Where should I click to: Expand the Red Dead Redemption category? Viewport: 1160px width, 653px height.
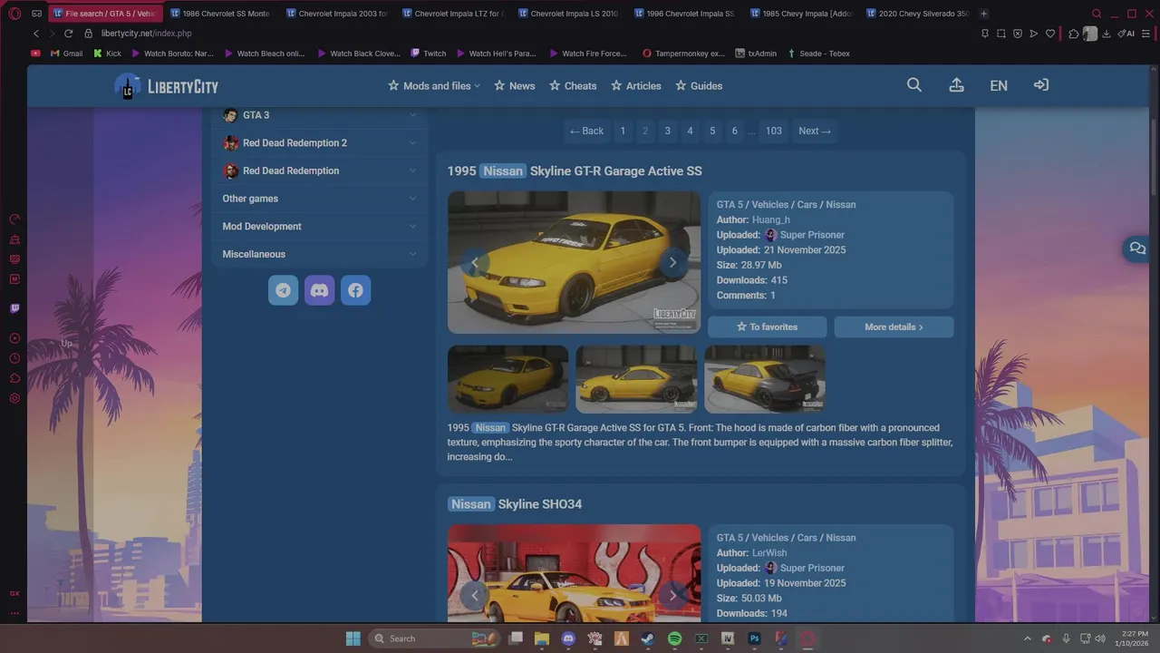pyautogui.click(x=320, y=171)
